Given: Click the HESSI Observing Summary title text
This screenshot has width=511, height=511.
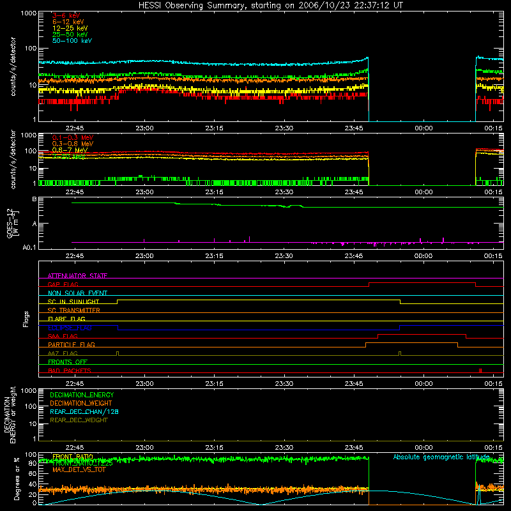Looking at the screenshot, I should [x=270, y=6].
